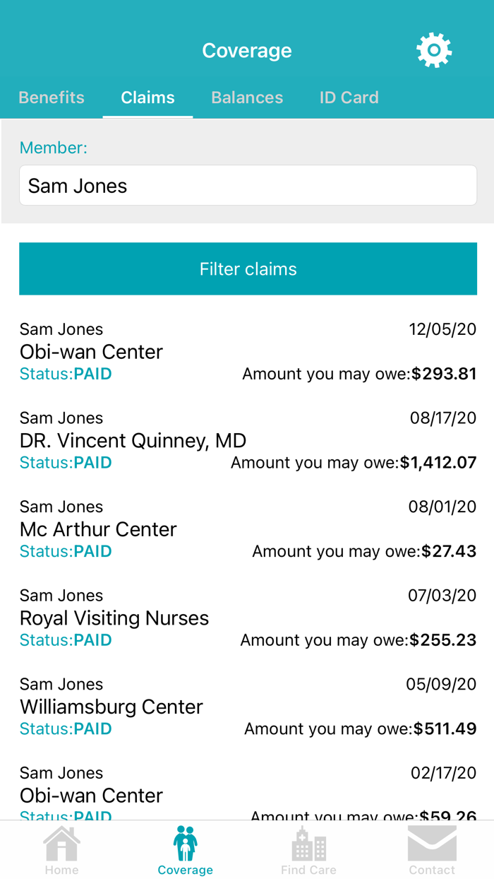Tap the Contact envelope icon
The width and height of the screenshot is (494, 879).
432,846
